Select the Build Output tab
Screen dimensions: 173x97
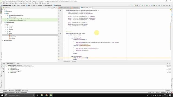coord(10,63)
